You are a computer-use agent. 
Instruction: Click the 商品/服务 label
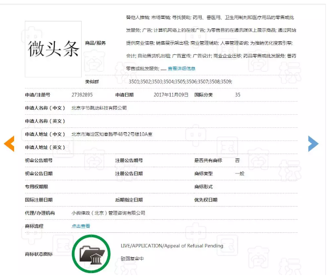click(95, 43)
